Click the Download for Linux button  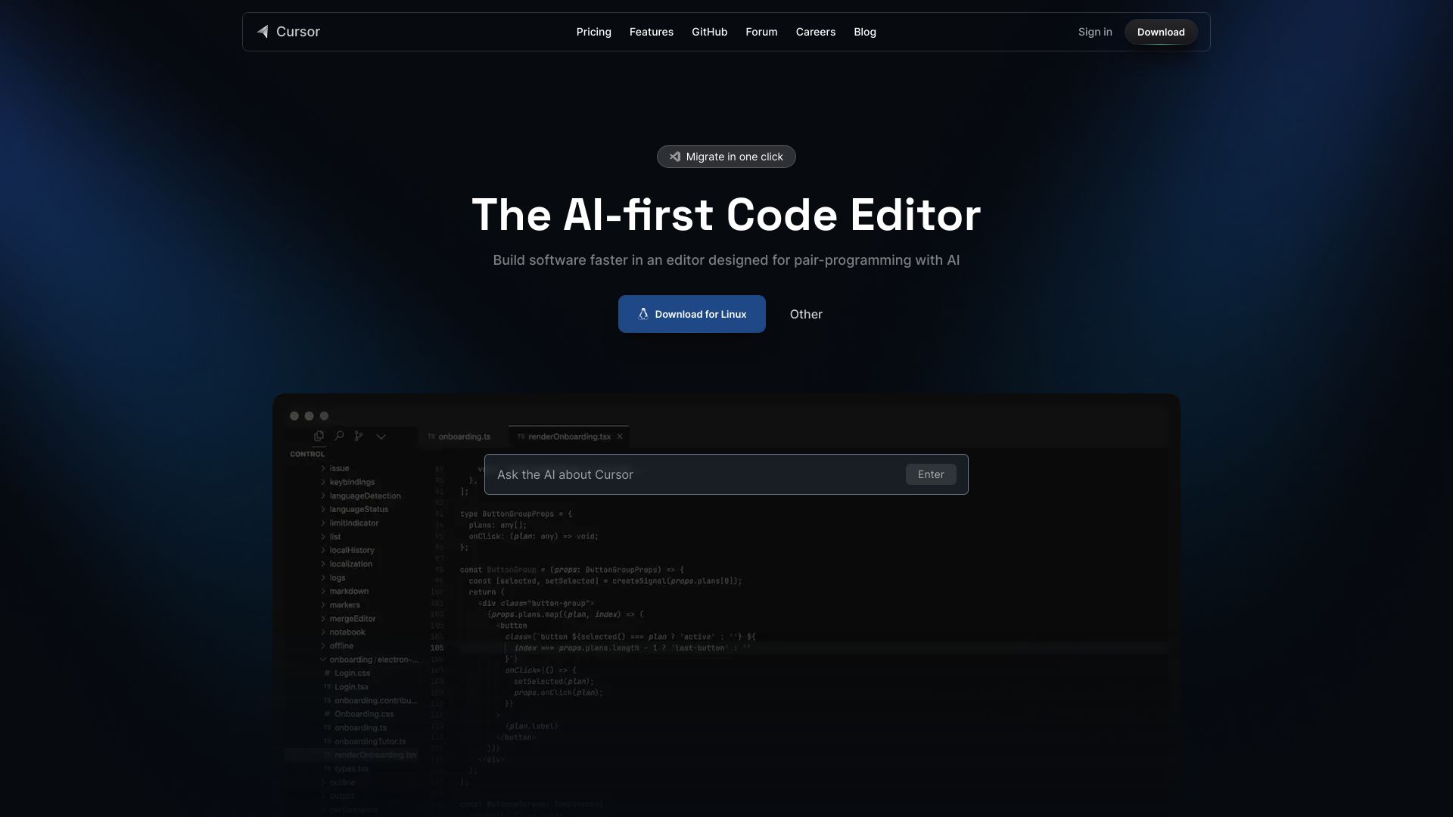click(x=692, y=313)
